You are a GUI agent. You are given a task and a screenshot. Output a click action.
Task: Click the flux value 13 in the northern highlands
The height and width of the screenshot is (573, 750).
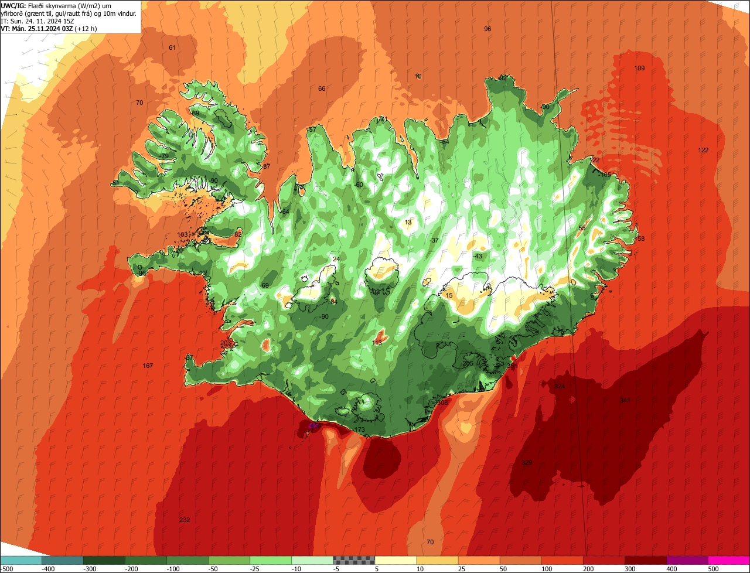point(408,222)
